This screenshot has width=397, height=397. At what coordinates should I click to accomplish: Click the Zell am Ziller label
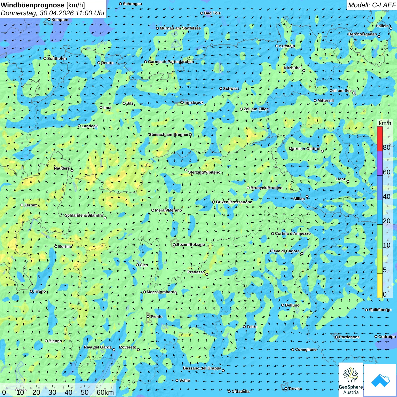tap(255, 109)
